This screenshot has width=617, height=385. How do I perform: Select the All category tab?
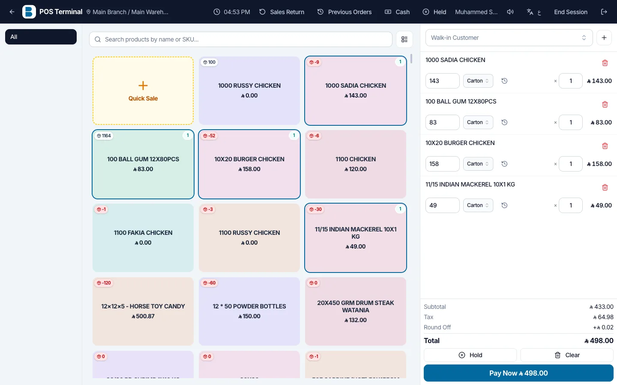[x=41, y=37]
